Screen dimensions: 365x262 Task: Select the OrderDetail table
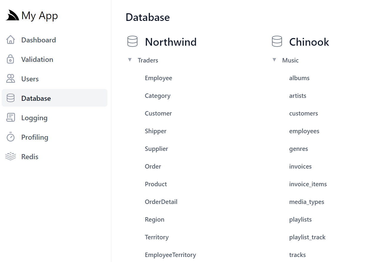(x=161, y=202)
